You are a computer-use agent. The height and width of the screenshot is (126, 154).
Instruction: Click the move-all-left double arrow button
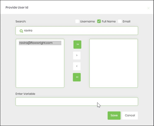[x=77, y=77]
